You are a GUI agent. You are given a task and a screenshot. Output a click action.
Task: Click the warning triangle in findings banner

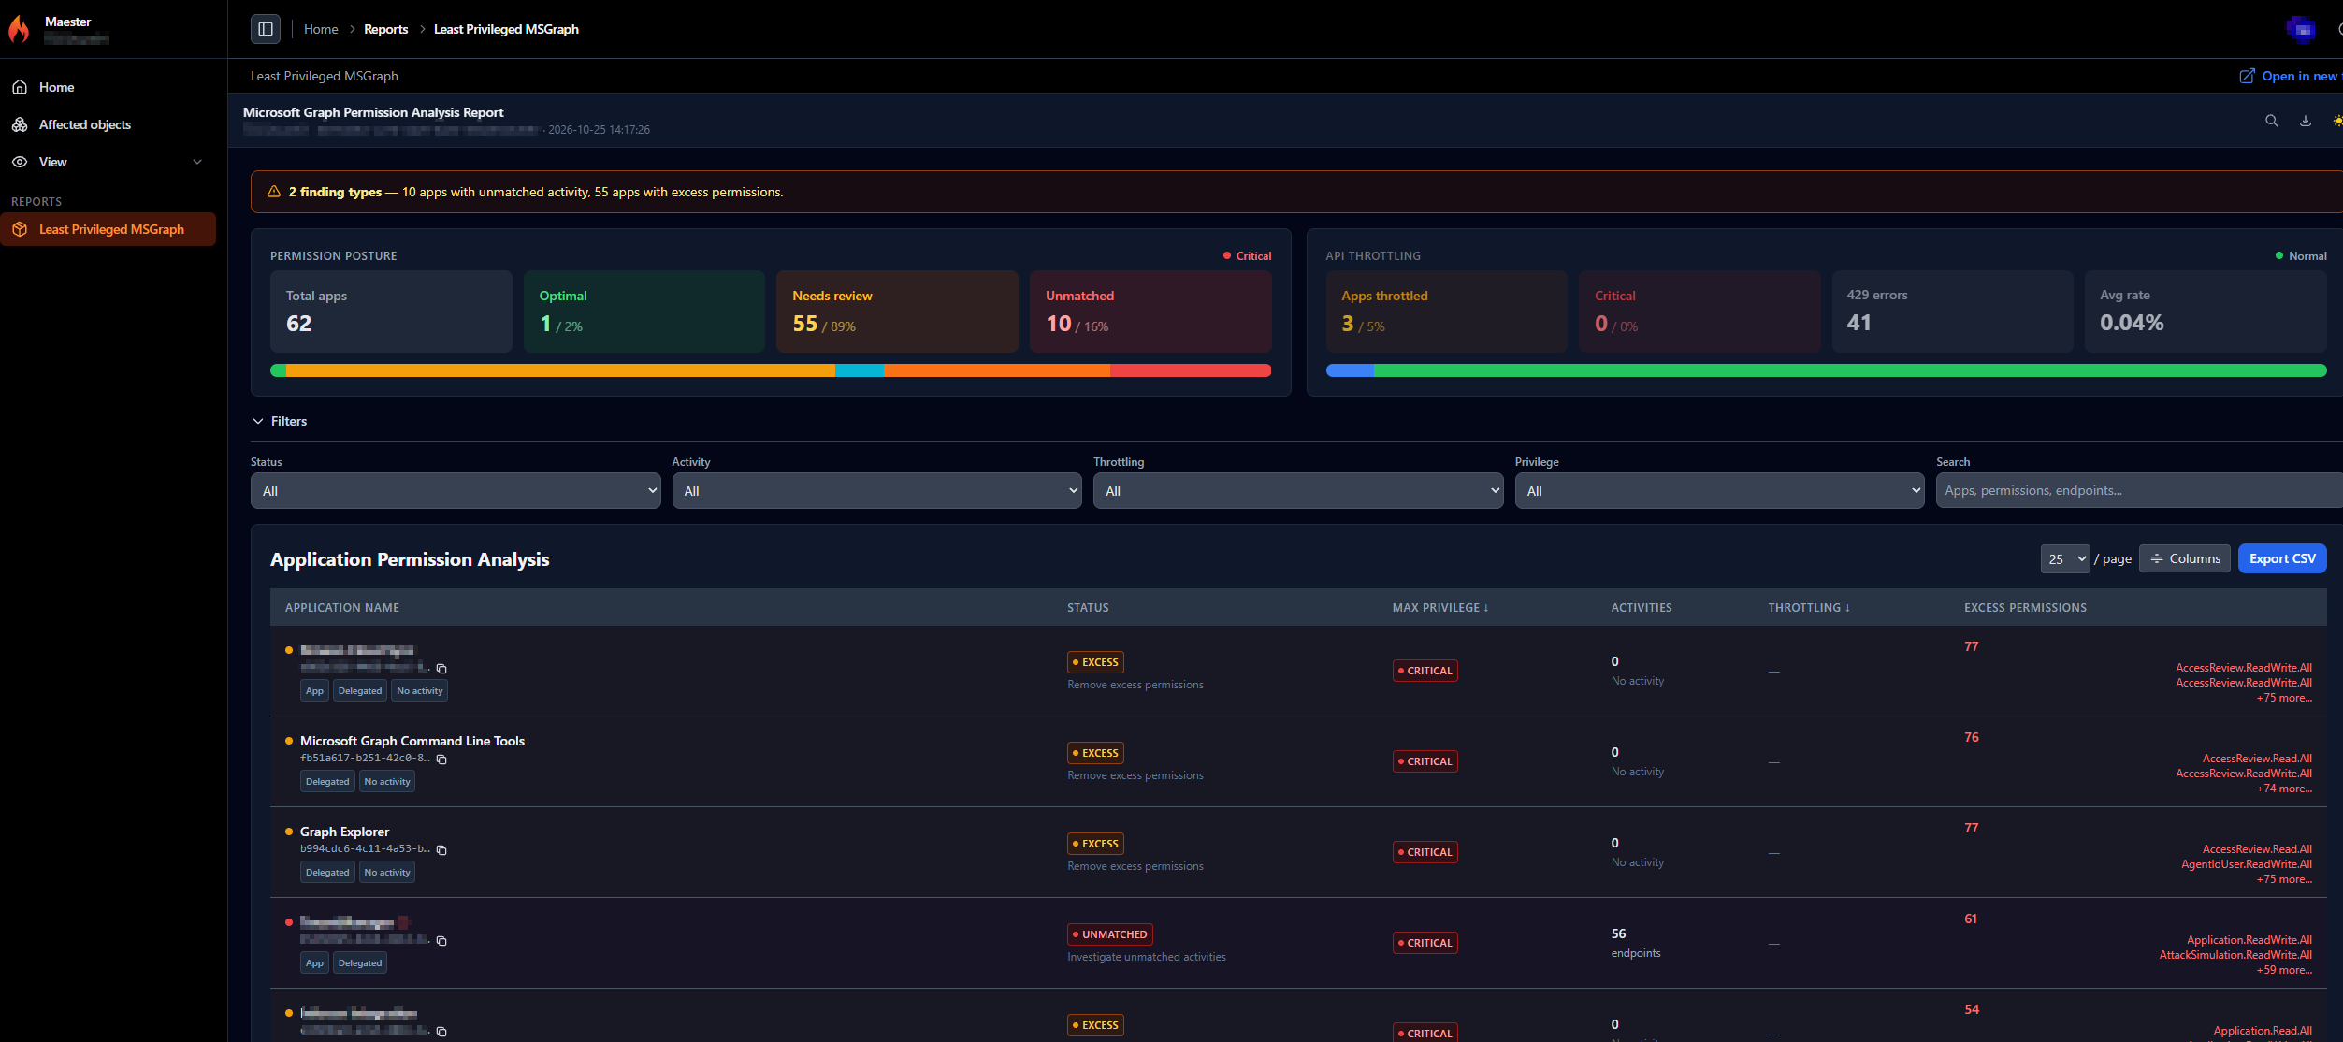tap(274, 192)
